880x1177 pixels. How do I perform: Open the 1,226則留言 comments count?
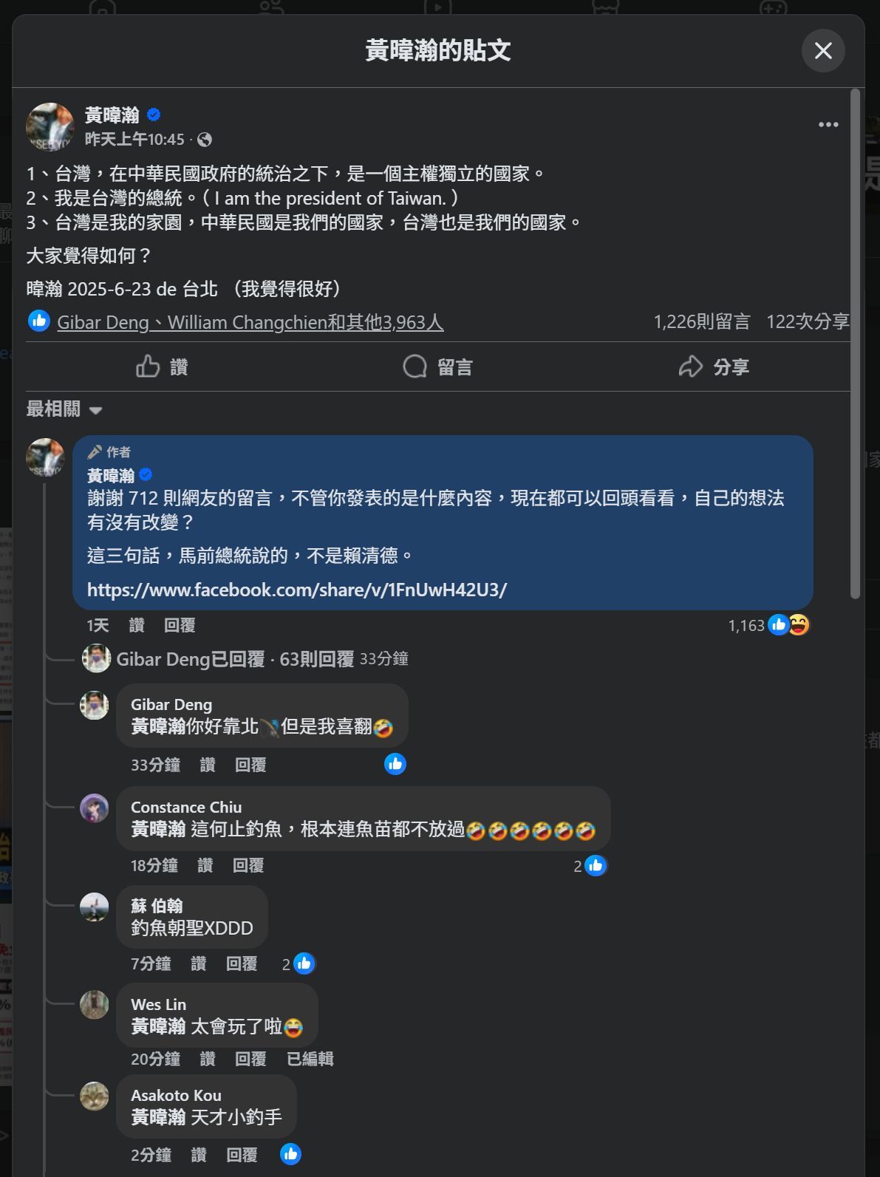pos(702,321)
